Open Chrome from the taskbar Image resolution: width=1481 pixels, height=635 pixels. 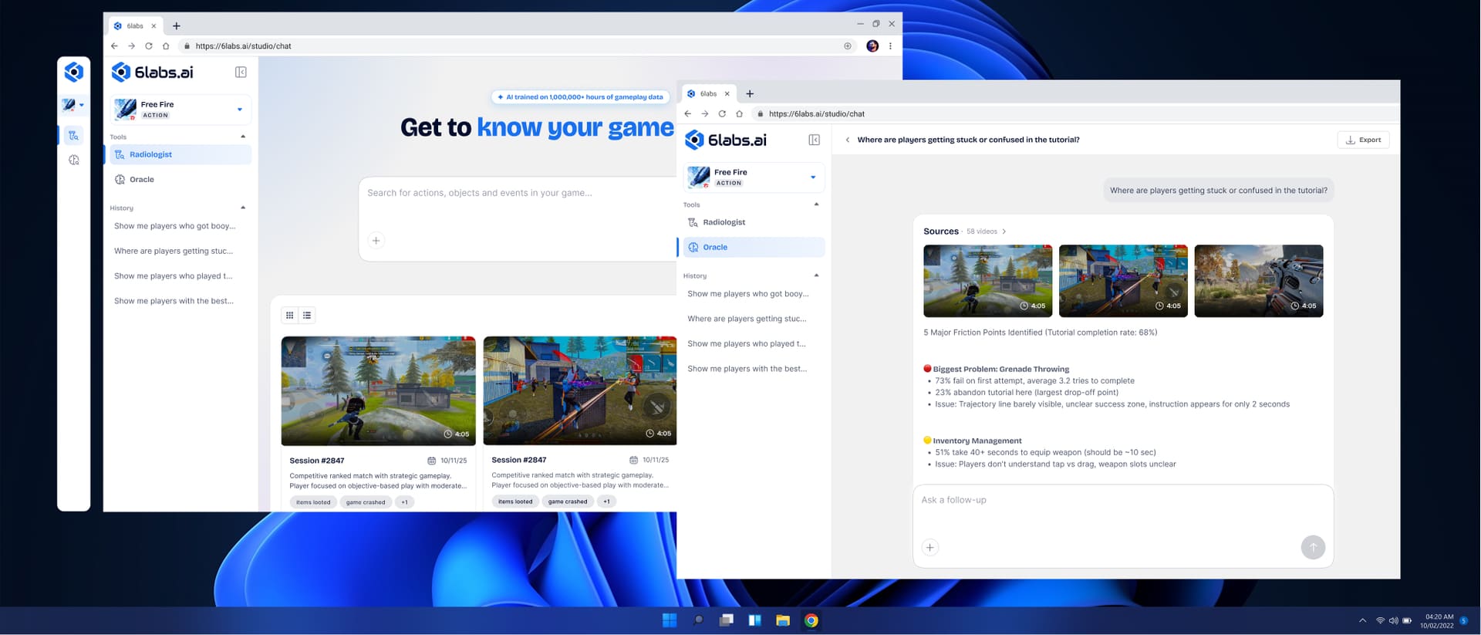(x=811, y=620)
